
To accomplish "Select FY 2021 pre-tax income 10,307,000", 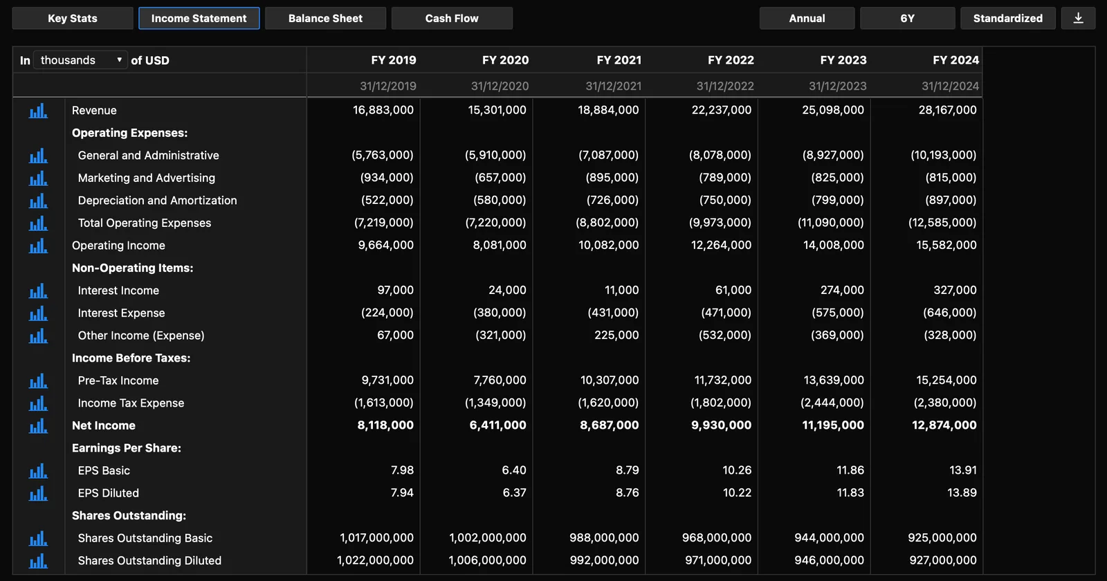I will tap(610, 380).
